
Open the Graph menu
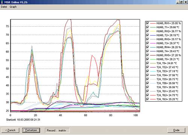(13, 7)
